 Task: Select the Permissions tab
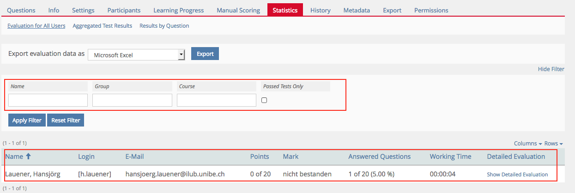point(431,10)
